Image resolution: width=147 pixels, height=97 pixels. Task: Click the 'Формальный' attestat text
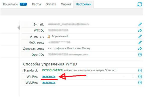coord(60,36)
